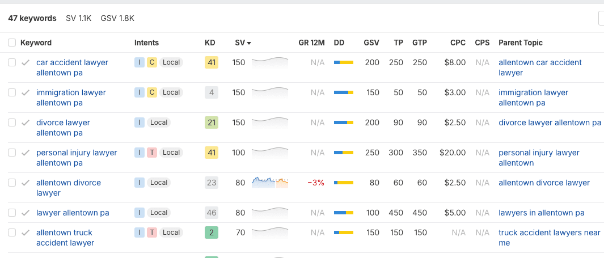Screen dimensions: 604x258
Task: Click the Intents column header
Action: tap(146, 43)
